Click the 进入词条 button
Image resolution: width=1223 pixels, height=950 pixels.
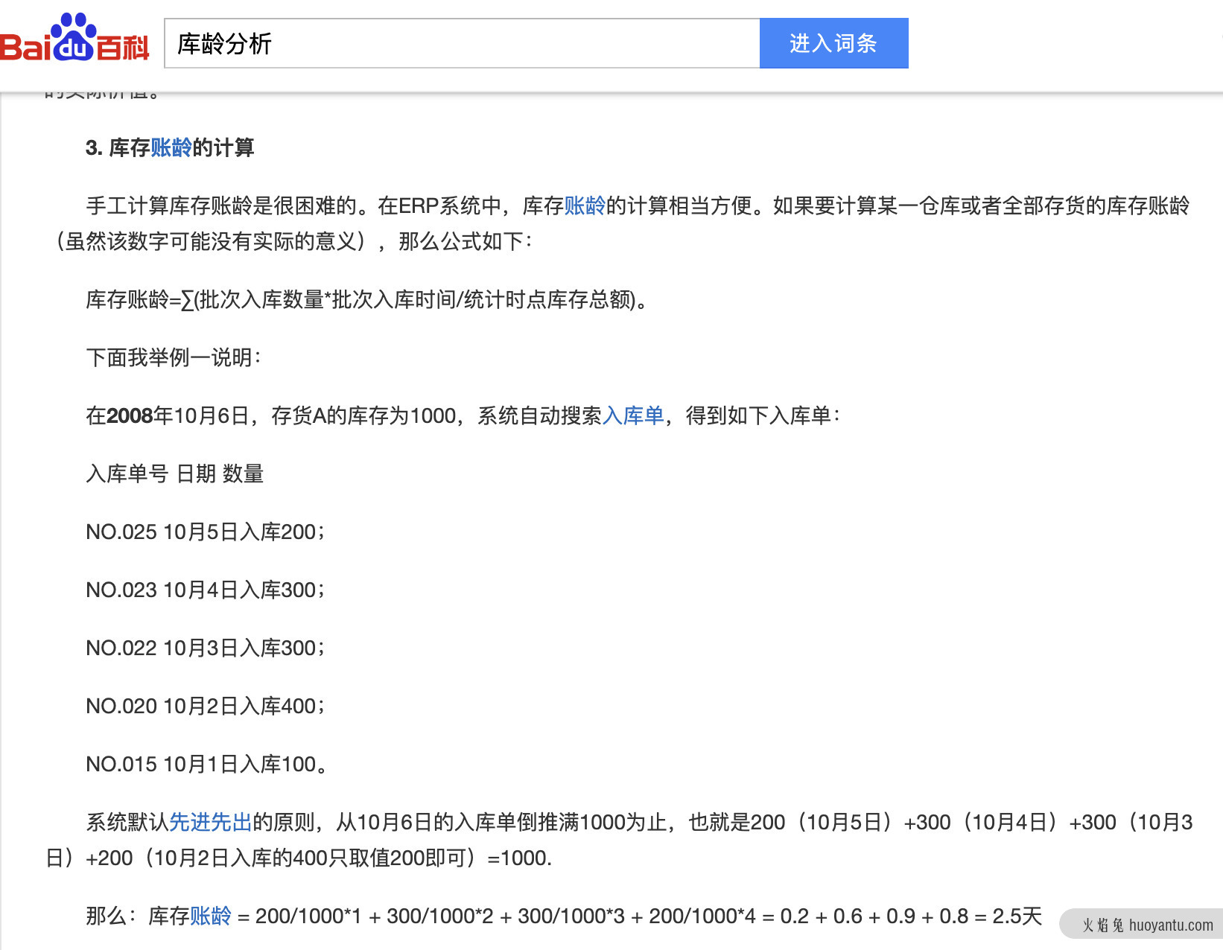coord(833,43)
